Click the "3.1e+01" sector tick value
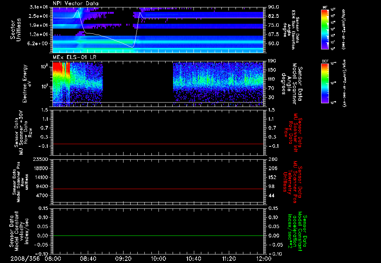Screen dimensions: 381x263 pos(39,7)
